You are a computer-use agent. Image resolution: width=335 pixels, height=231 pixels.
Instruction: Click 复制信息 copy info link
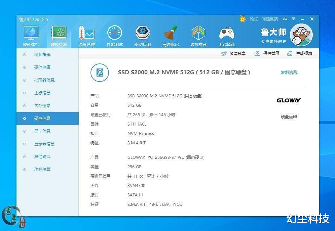pos(289,72)
